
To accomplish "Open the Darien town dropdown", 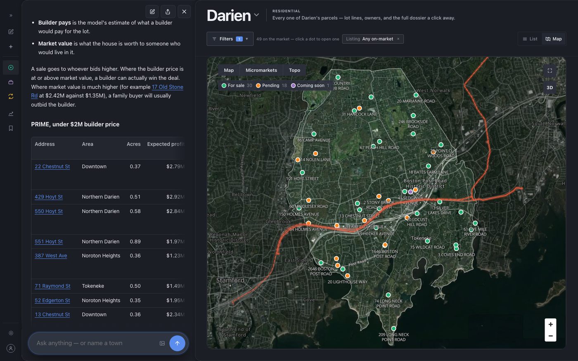I will (233, 15).
